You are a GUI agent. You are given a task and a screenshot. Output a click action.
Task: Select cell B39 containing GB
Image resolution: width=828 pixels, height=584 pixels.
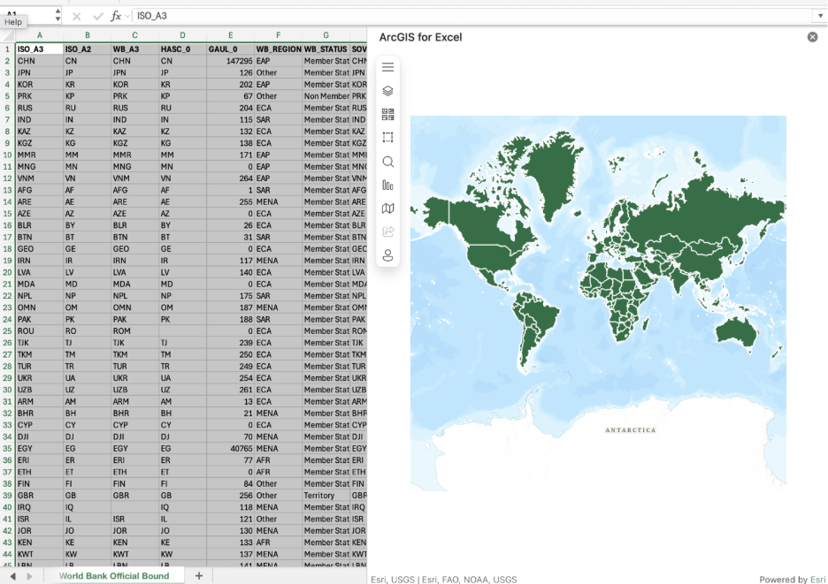tap(87, 496)
